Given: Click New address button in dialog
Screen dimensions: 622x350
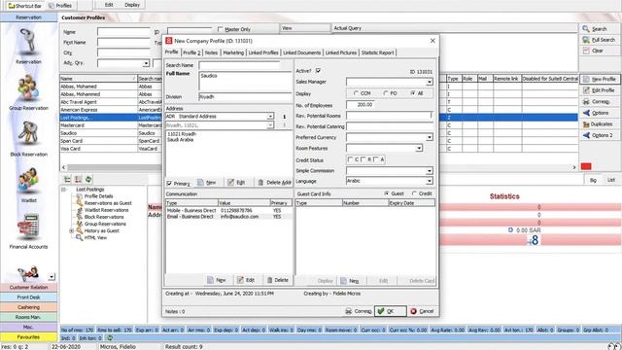Looking at the screenshot, I should [x=207, y=183].
